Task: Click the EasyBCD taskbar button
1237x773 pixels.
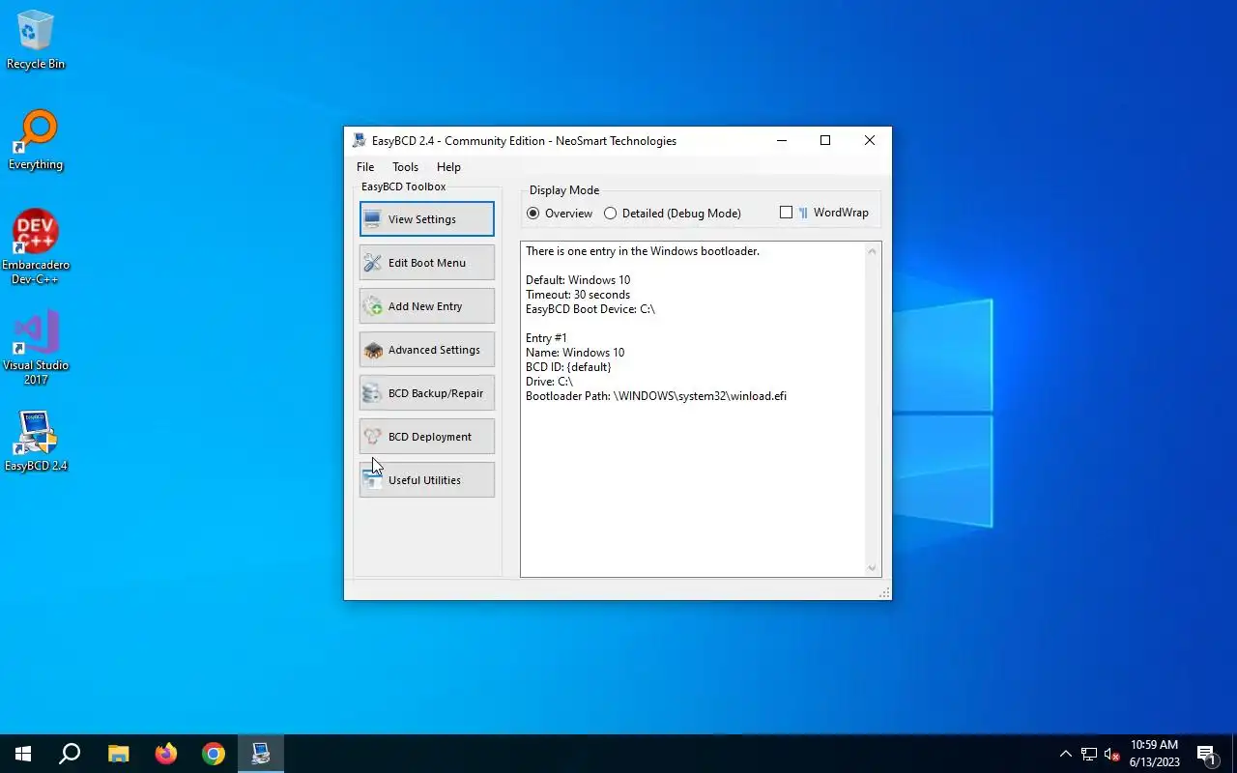Action: [261, 754]
